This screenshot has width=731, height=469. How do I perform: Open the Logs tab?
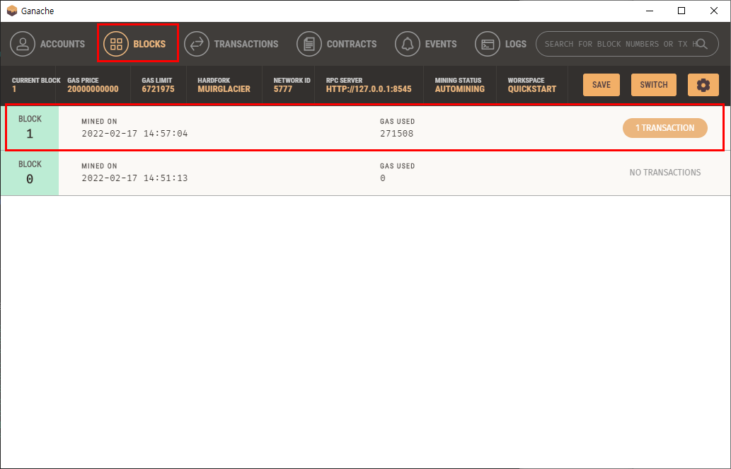(501, 44)
